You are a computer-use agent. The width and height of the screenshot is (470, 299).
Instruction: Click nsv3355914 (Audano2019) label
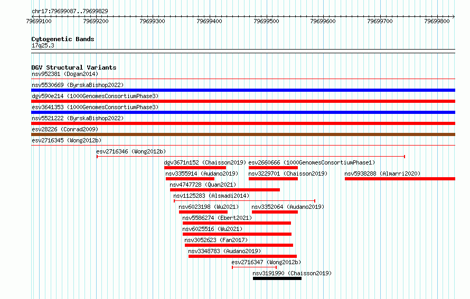pos(202,173)
